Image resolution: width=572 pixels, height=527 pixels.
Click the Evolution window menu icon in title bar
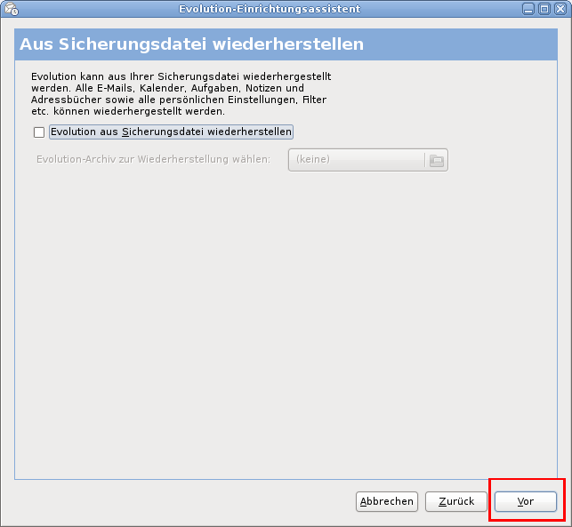coord(10,9)
